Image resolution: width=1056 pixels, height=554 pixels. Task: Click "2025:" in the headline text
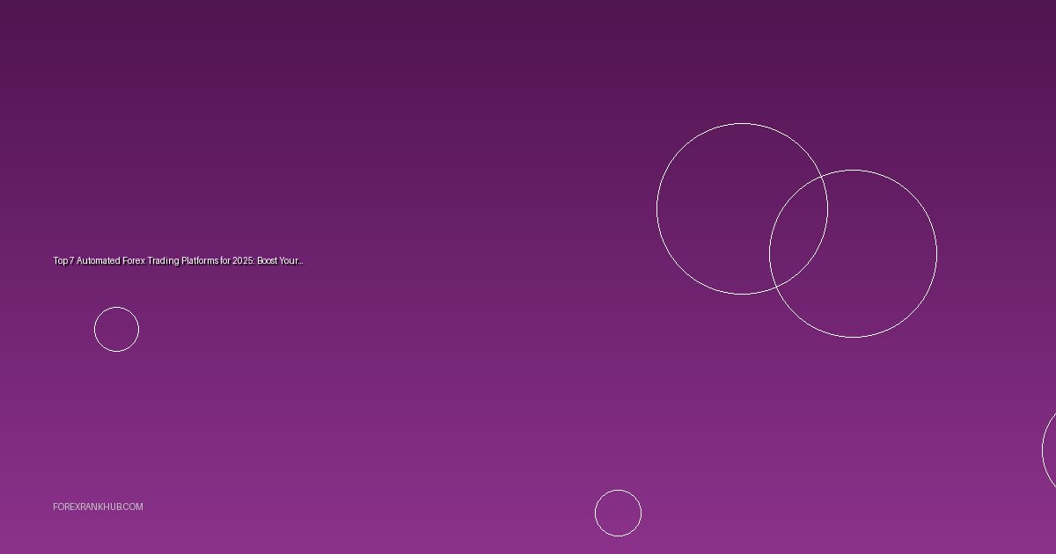(243, 261)
